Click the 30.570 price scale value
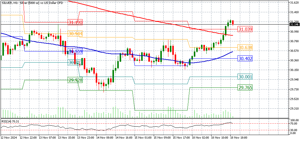Viewport: 303px width, 141px height. click(294, 51)
